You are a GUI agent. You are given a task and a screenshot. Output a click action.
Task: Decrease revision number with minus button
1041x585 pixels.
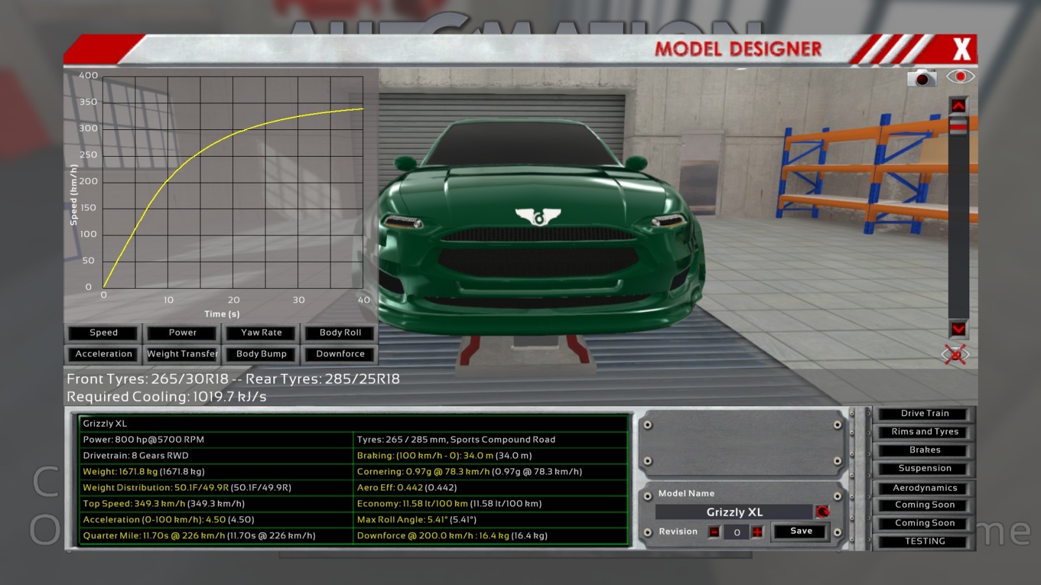point(714,532)
